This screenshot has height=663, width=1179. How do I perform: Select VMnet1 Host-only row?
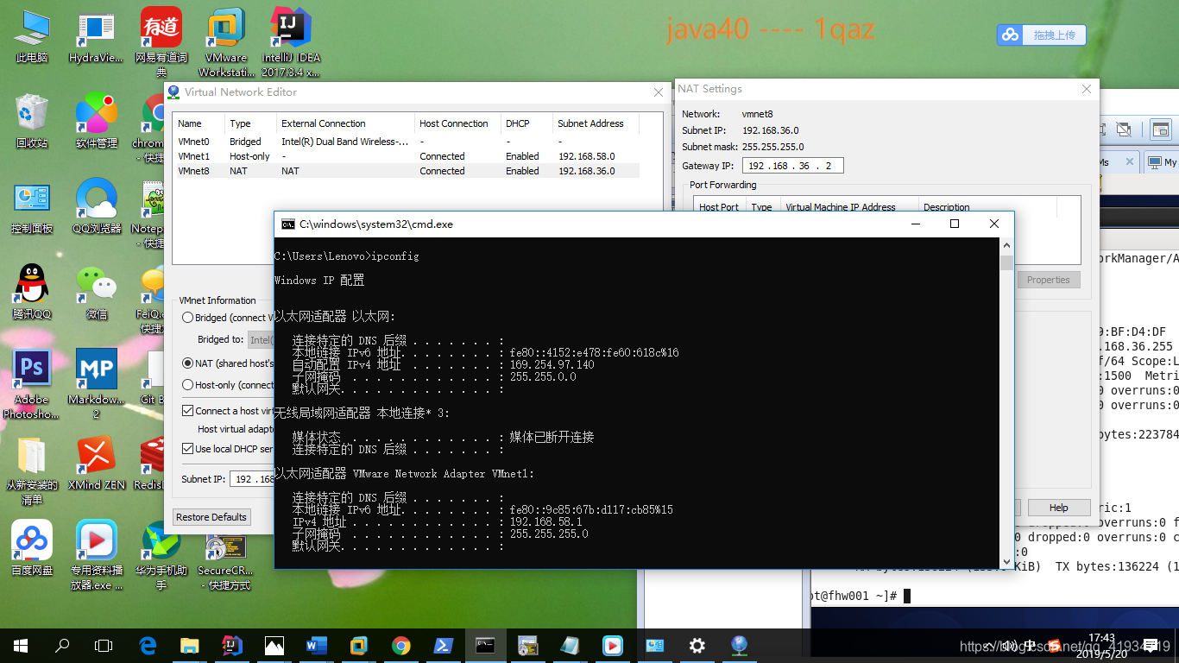[x=406, y=156]
